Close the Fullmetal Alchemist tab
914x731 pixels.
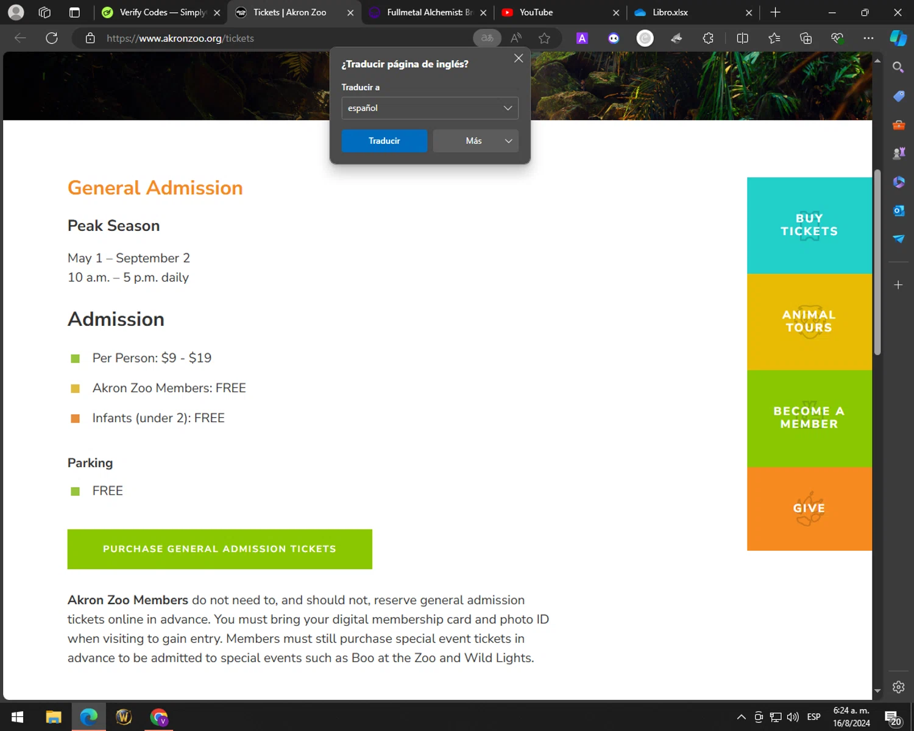[x=483, y=12]
